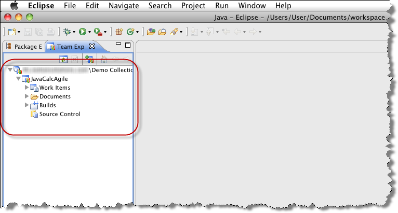Viewport: 398px width, 213px height.
Task: Refresh Team Explorer with the refresh icon
Action: coord(63,59)
